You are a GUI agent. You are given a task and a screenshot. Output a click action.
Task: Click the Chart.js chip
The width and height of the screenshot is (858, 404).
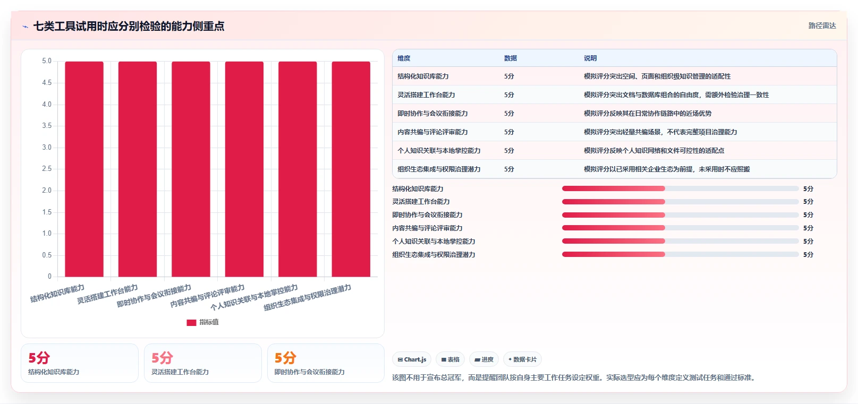point(412,359)
